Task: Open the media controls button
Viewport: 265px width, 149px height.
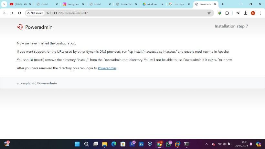Action: click(x=238, y=13)
